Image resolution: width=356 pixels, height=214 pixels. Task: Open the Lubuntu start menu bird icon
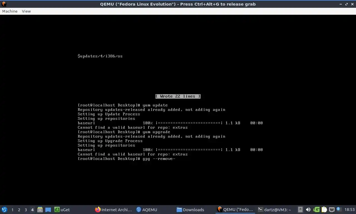4,210
